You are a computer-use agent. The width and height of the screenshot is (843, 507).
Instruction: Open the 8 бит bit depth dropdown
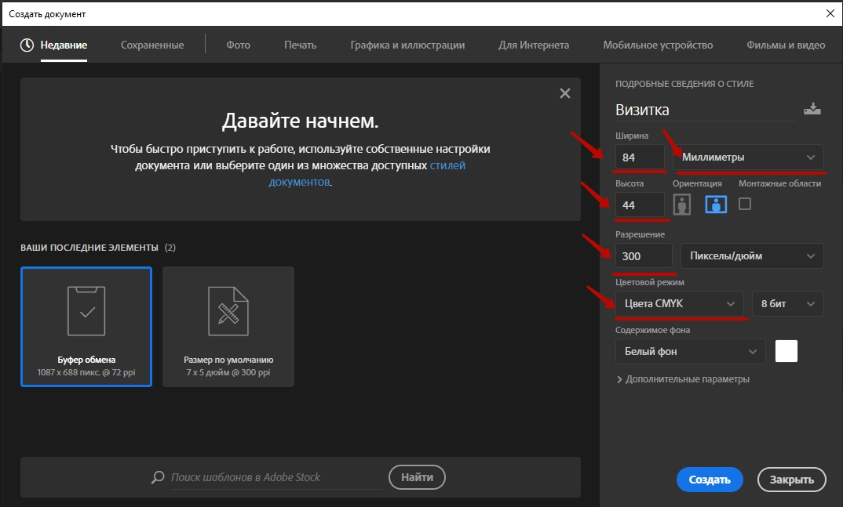pos(787,304)
